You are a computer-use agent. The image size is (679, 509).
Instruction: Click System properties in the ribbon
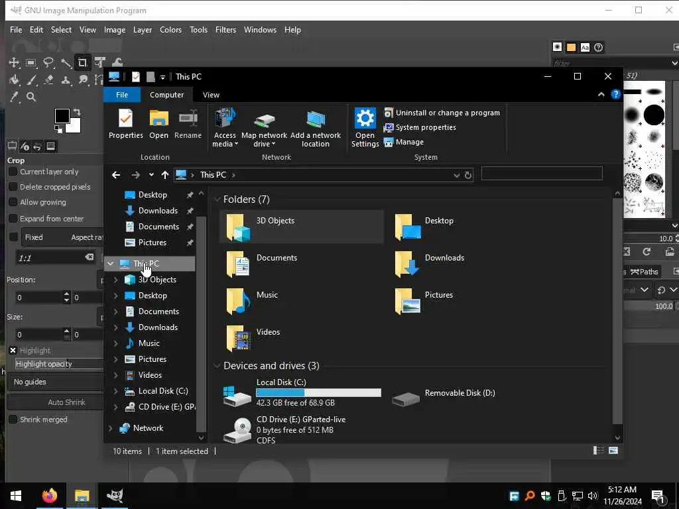click(420, 127)
